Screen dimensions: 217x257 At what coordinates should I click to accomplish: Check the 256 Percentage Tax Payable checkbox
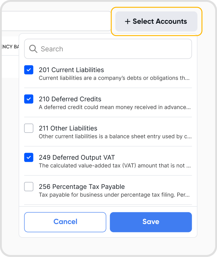[x=29, y=186]
